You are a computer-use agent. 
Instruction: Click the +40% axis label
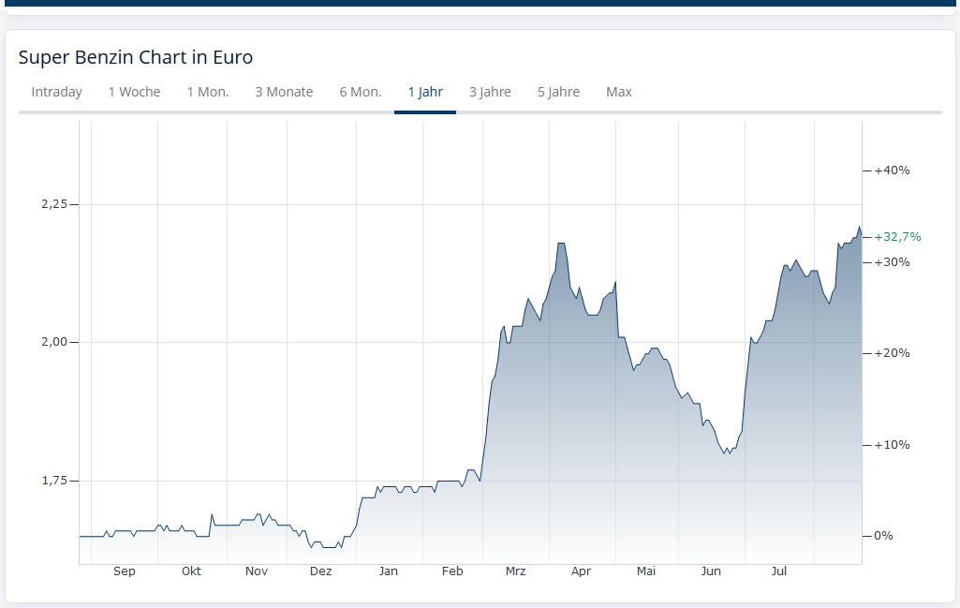[x=892, y=171]
